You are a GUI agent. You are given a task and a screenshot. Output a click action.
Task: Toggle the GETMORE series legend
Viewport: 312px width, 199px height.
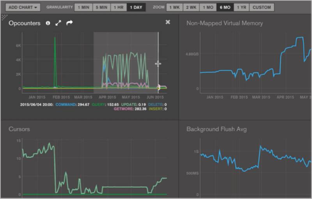[x=123, y=109]
